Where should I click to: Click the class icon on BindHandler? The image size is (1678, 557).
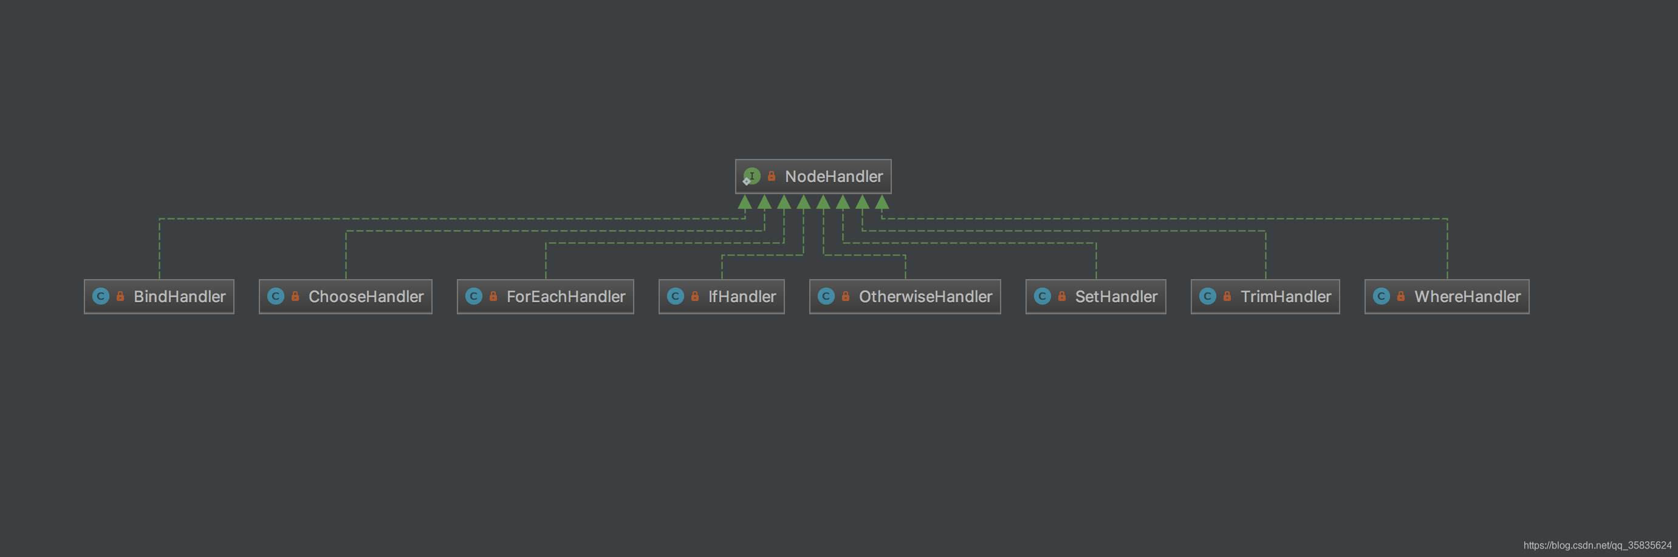point(101,297)
